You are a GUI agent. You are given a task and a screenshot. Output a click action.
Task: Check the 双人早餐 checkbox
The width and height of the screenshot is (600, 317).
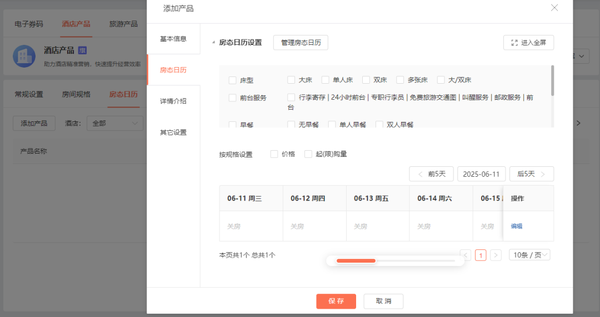click(x=379, y=125)
